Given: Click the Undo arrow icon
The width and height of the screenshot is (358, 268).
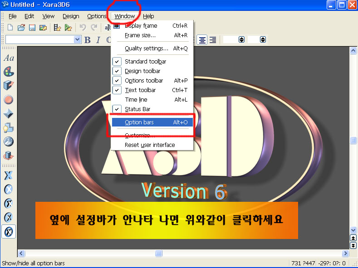Looking at the screenshot, I should pyautogui.click(x=83, y=28).
